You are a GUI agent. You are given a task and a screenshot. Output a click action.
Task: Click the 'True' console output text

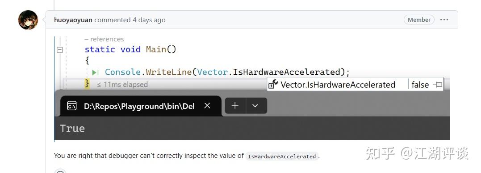coord(72,129)
